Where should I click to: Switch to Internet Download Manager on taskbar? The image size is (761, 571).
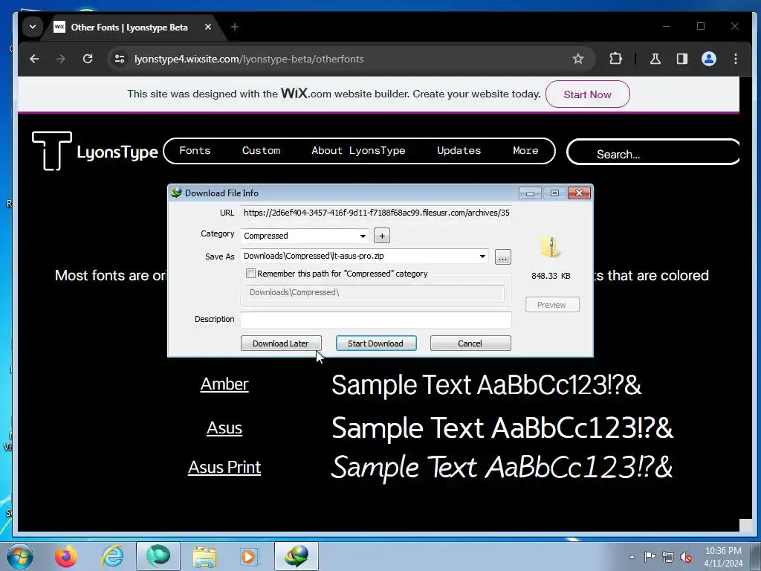(x=297, y=556)
